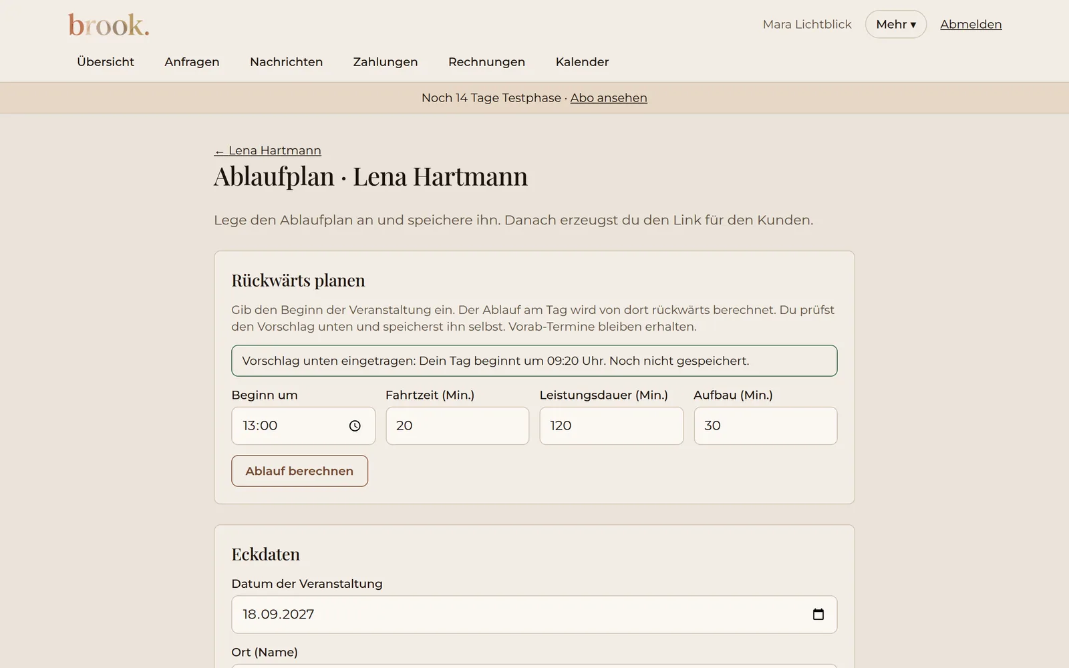The width and height of the screenshot is (1069, 668).
Task: Click the Ablauf berechnen button
Action: (299, 471)
